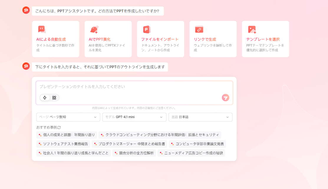Click the リンクで生成 link icon
Screen dimensions: 328x189
[199, 29]
